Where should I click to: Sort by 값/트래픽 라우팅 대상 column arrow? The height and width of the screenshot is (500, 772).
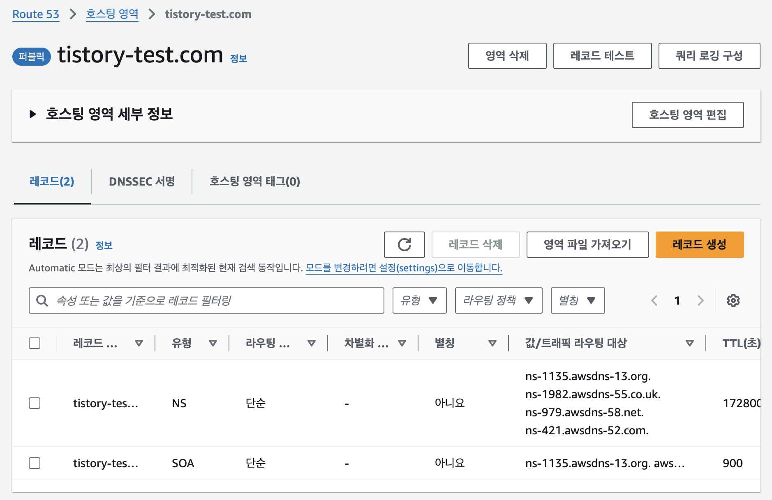(690, 343)
